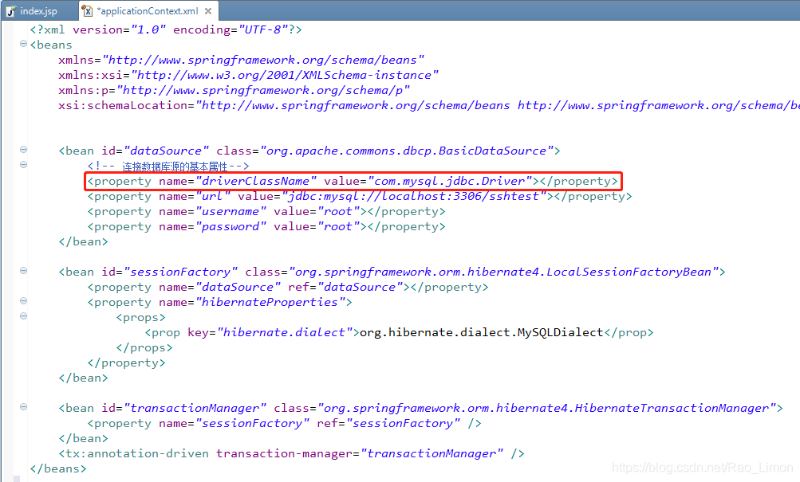Click the com.mysql.jdbc.Driver value
Screen dimensions: 800x482
coord(450,182)
